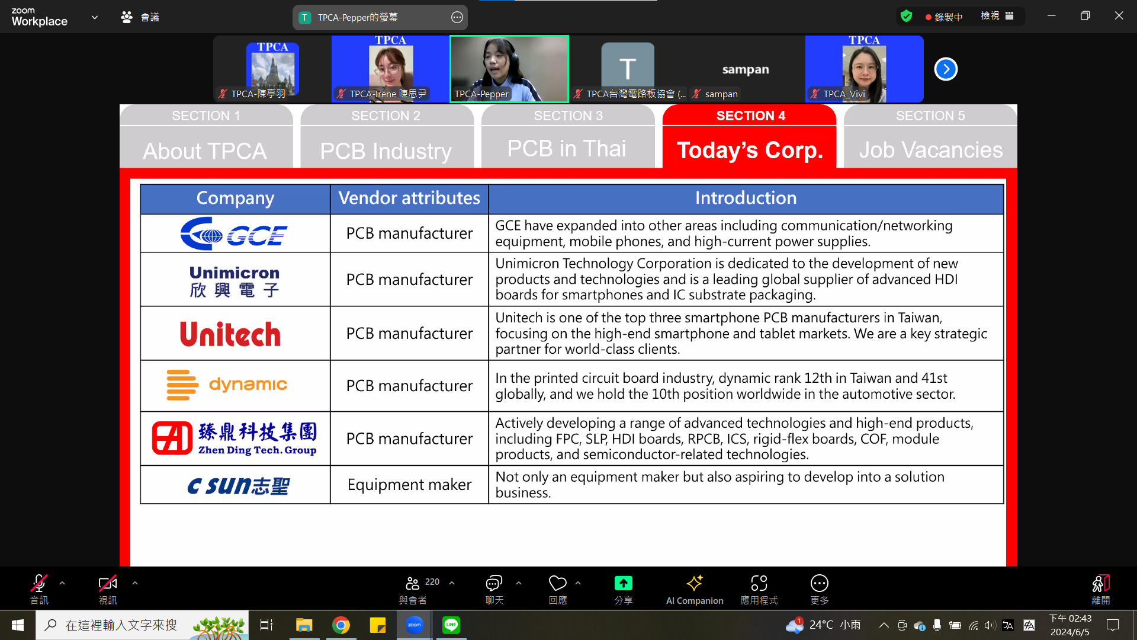Image resolution: width=1137 pixels, height=640 pixels.
Task: Select TPCA_Vivi participant thumbnail
Action: [865, 69]
